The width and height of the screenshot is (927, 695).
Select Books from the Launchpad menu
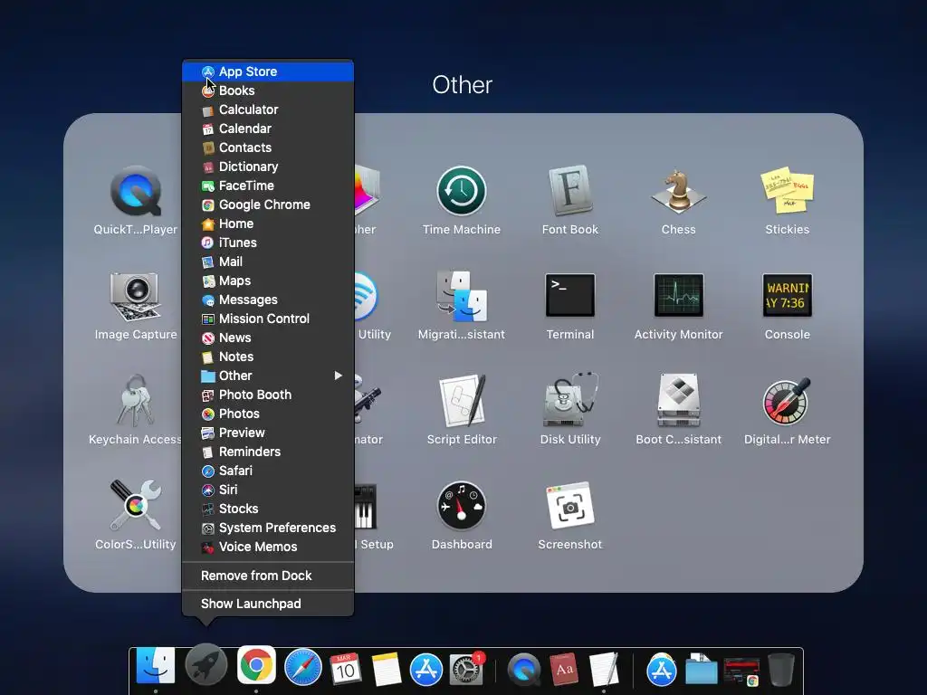(268, 90)
